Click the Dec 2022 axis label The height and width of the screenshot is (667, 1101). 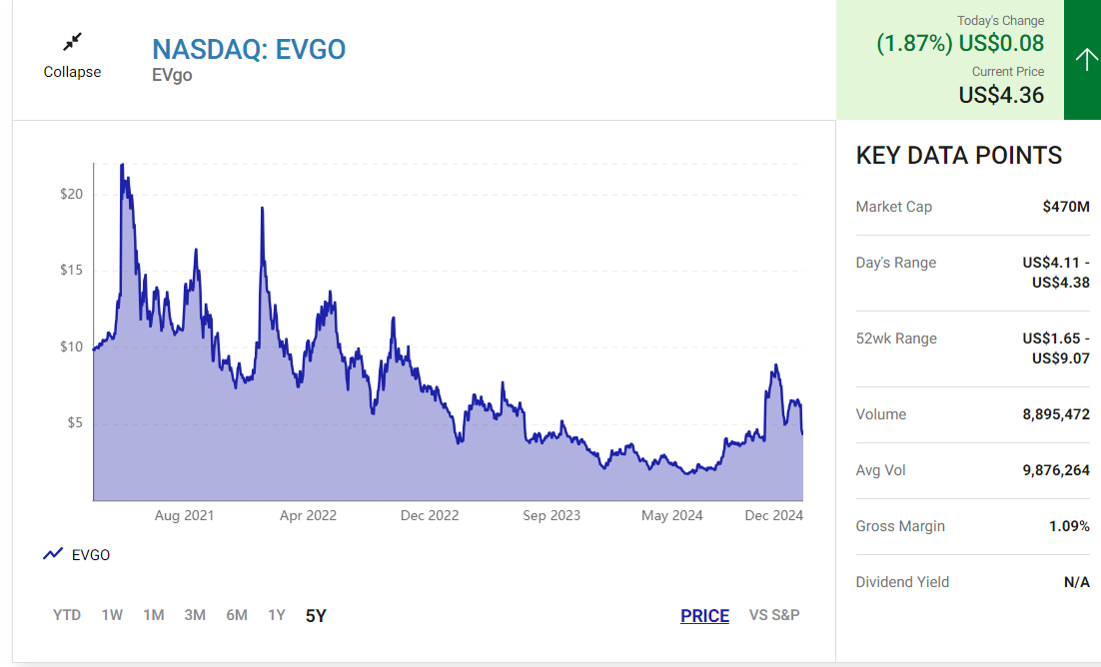click(x=430, y=515)
